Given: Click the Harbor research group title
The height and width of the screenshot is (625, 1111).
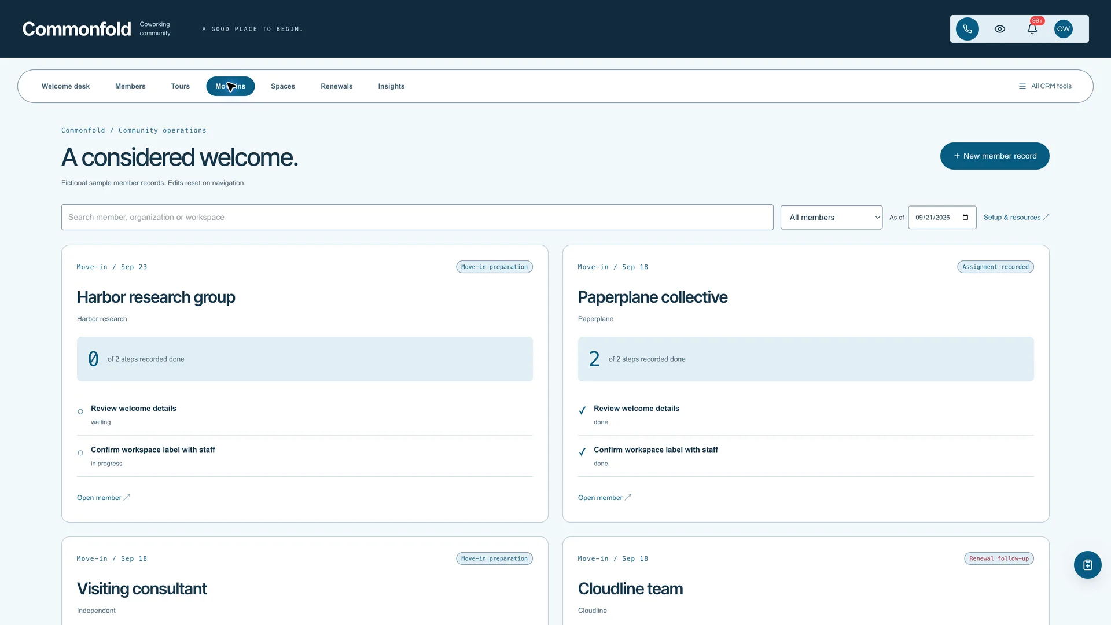Looking at the screenshot, I should pos(156,297).
